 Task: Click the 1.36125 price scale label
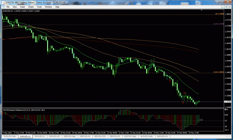tap(228, 49)
